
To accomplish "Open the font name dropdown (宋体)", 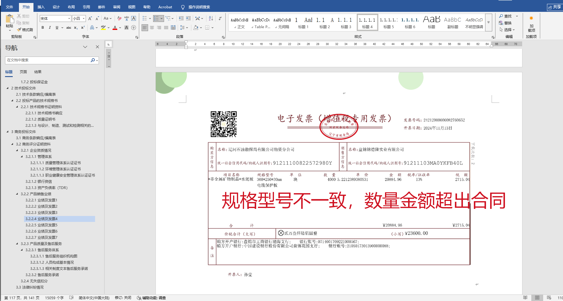I will (x=69, y=18).
